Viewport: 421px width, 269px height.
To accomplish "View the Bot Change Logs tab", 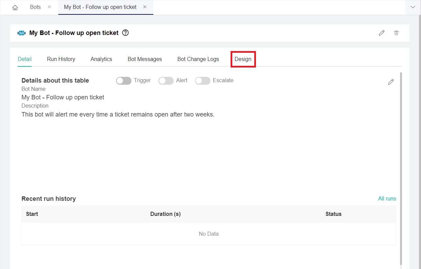I will [x=198, y=59].
